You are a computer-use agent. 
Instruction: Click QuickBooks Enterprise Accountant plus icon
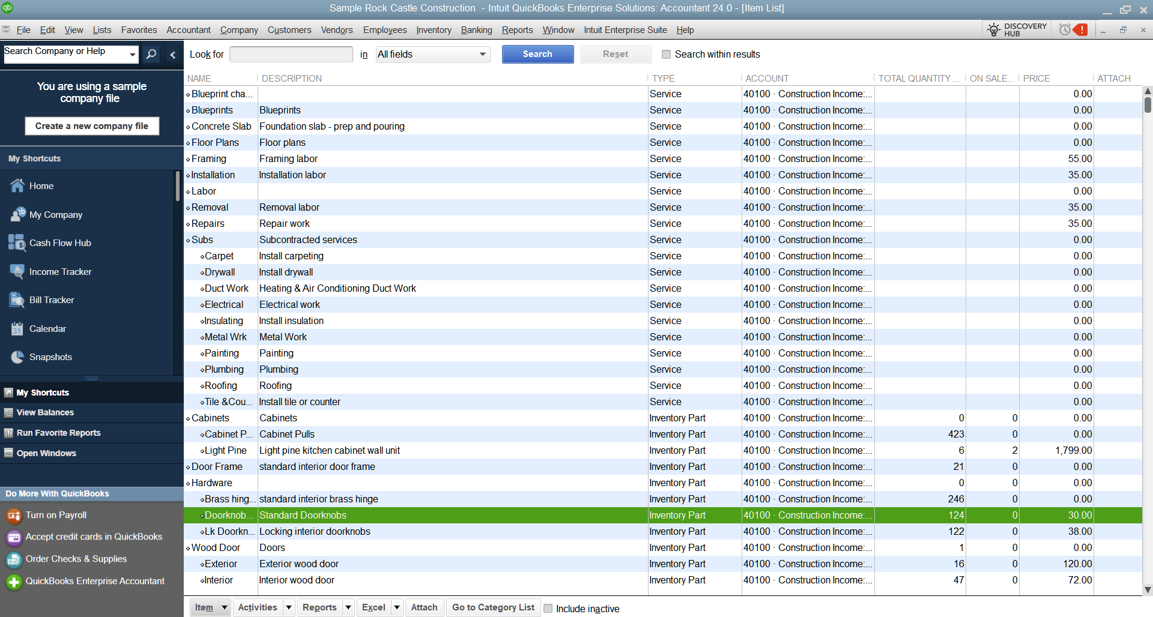(13, 582)
